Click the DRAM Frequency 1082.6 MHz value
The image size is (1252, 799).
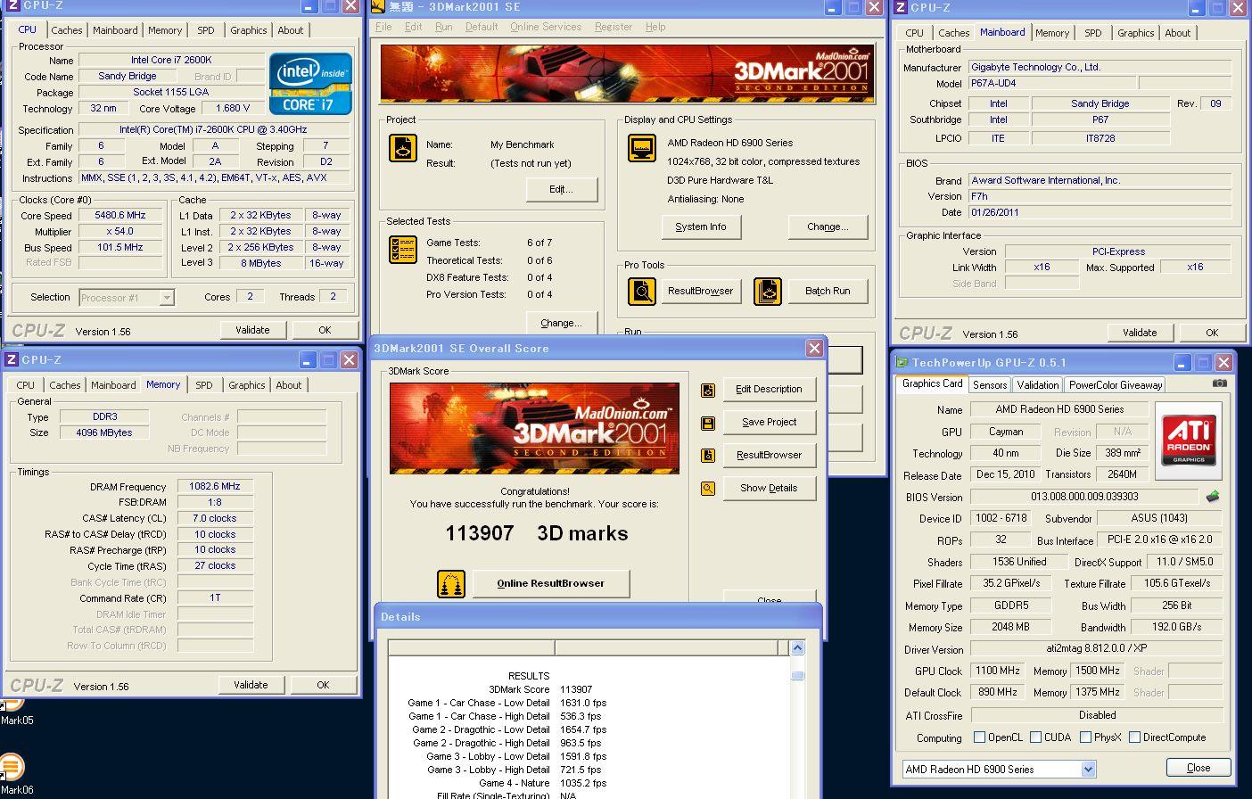click(x=215, y=486)
